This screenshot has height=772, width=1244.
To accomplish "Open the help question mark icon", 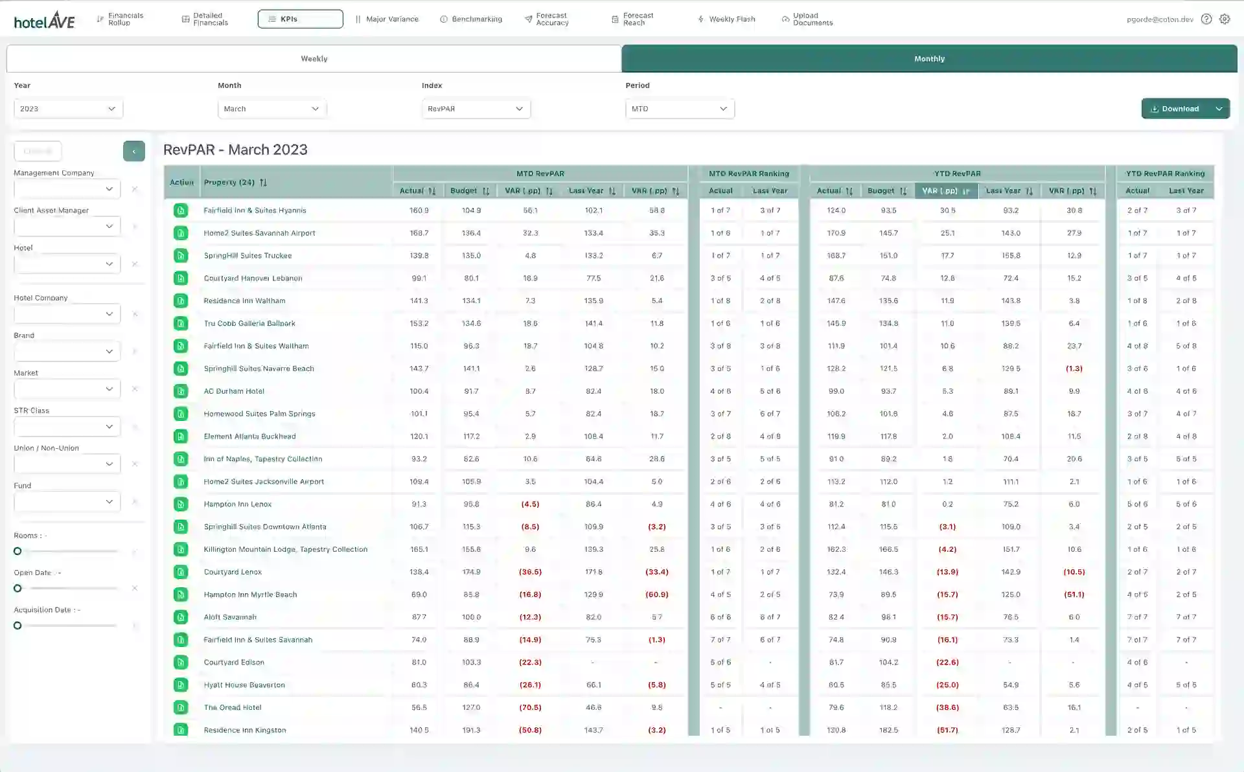I will click(x=1206, y=19).
